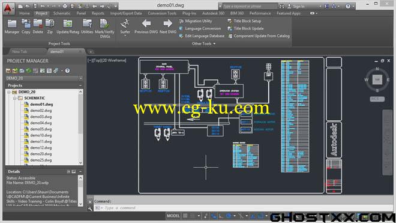
Task: Expand the Surfer dropdown arrow
Action: click(125, 36)
